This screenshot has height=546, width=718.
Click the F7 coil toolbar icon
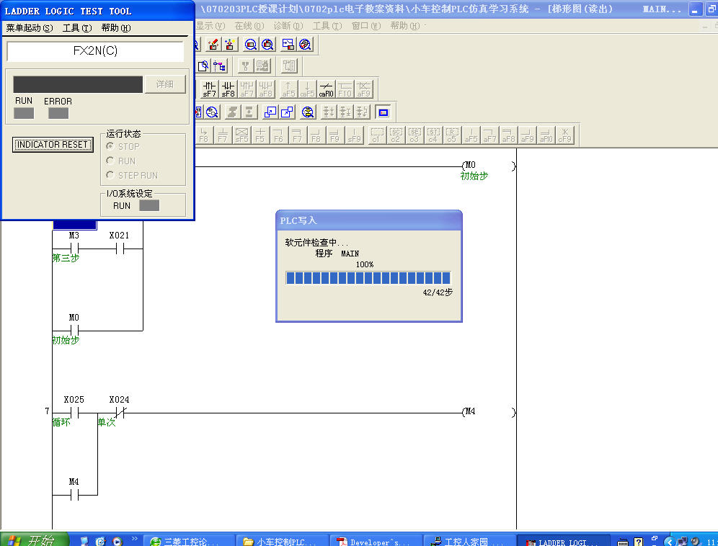(x=297, y=135)
